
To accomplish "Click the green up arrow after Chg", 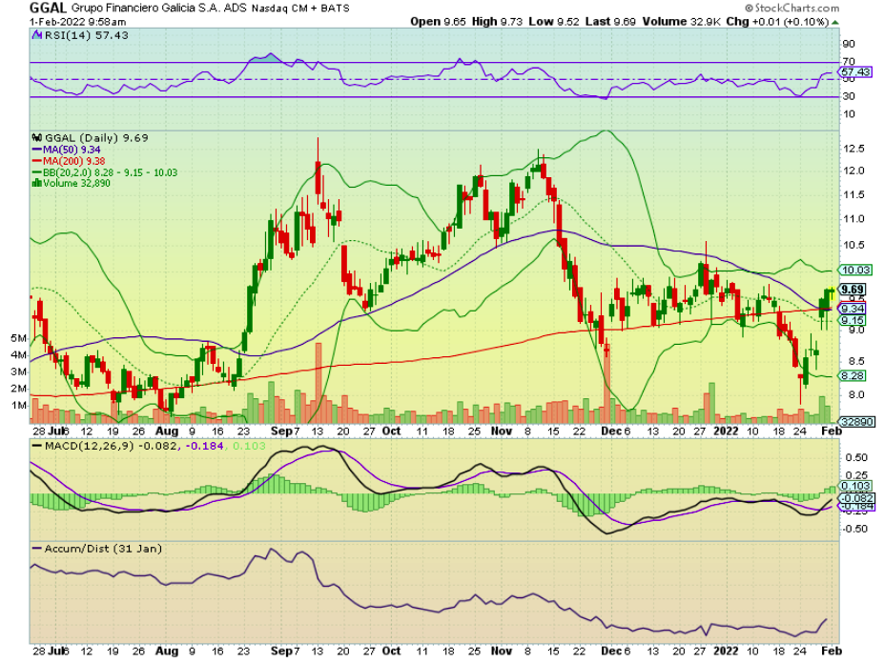I will click(x=835, y=22).
